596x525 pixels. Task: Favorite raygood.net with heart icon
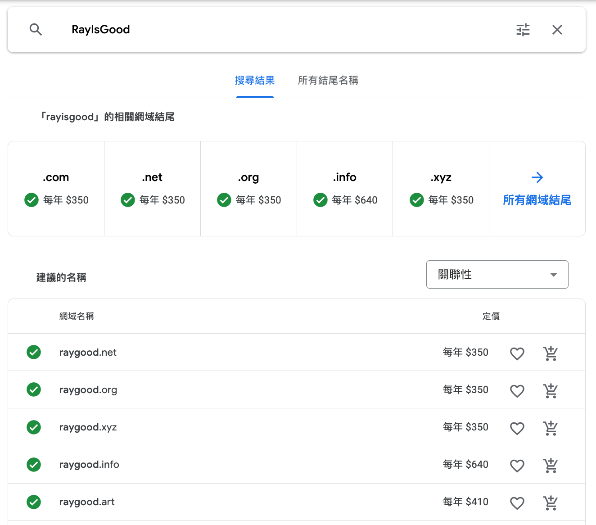(517, 353)
